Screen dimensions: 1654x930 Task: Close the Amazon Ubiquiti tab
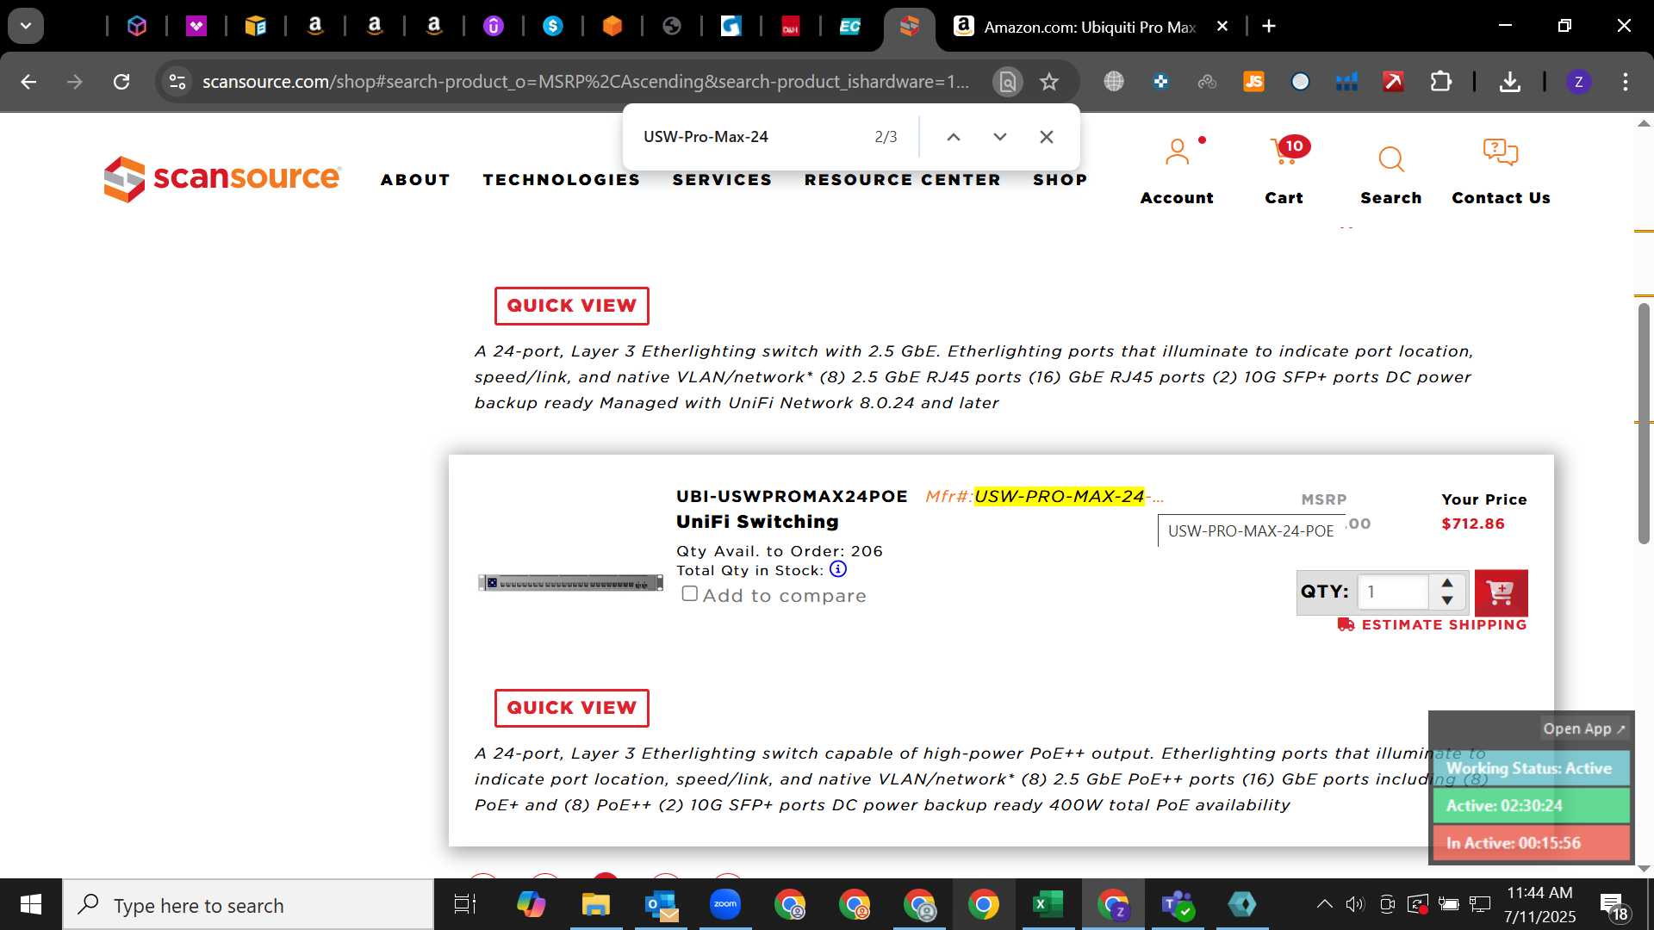pyautogui.click(x=1222, y=27)
